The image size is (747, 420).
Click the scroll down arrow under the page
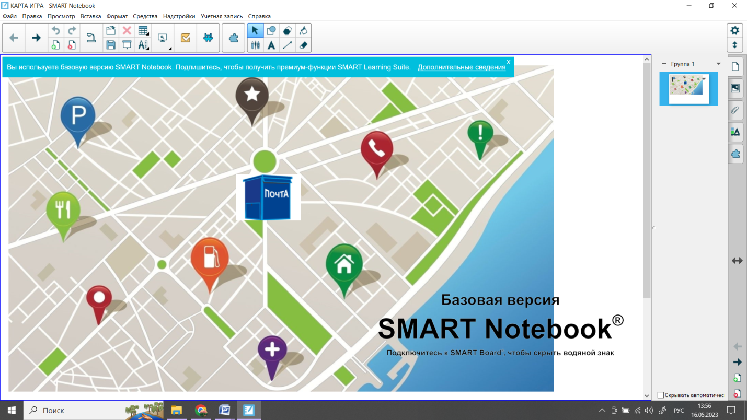point(647,396)
